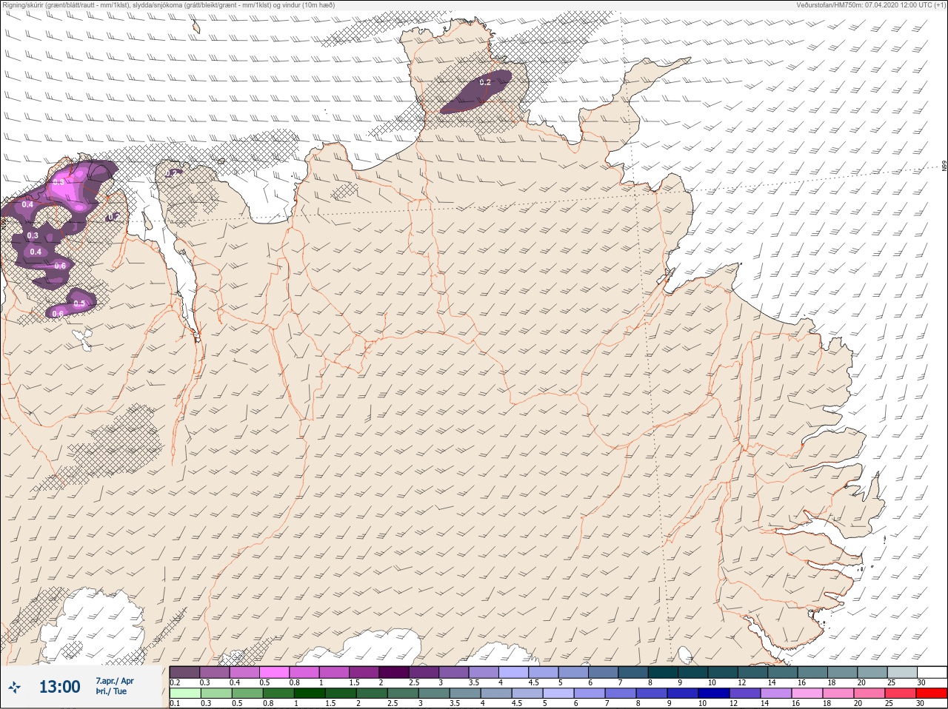This screenshot has height=709, width=948.
Task: Click the '0.5' precipitation label on the map
Action: tap(79, 303)
